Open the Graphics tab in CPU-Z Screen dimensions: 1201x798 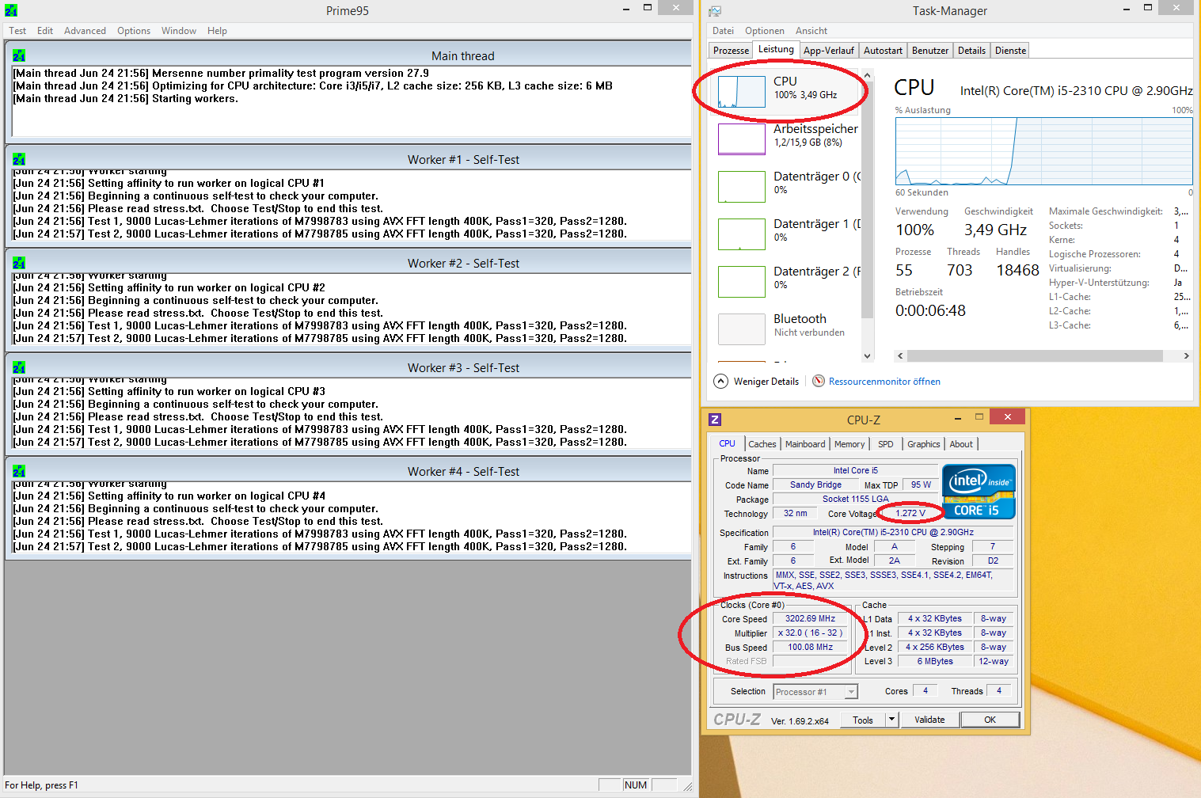pyautogui.click(x=924, y=444)
